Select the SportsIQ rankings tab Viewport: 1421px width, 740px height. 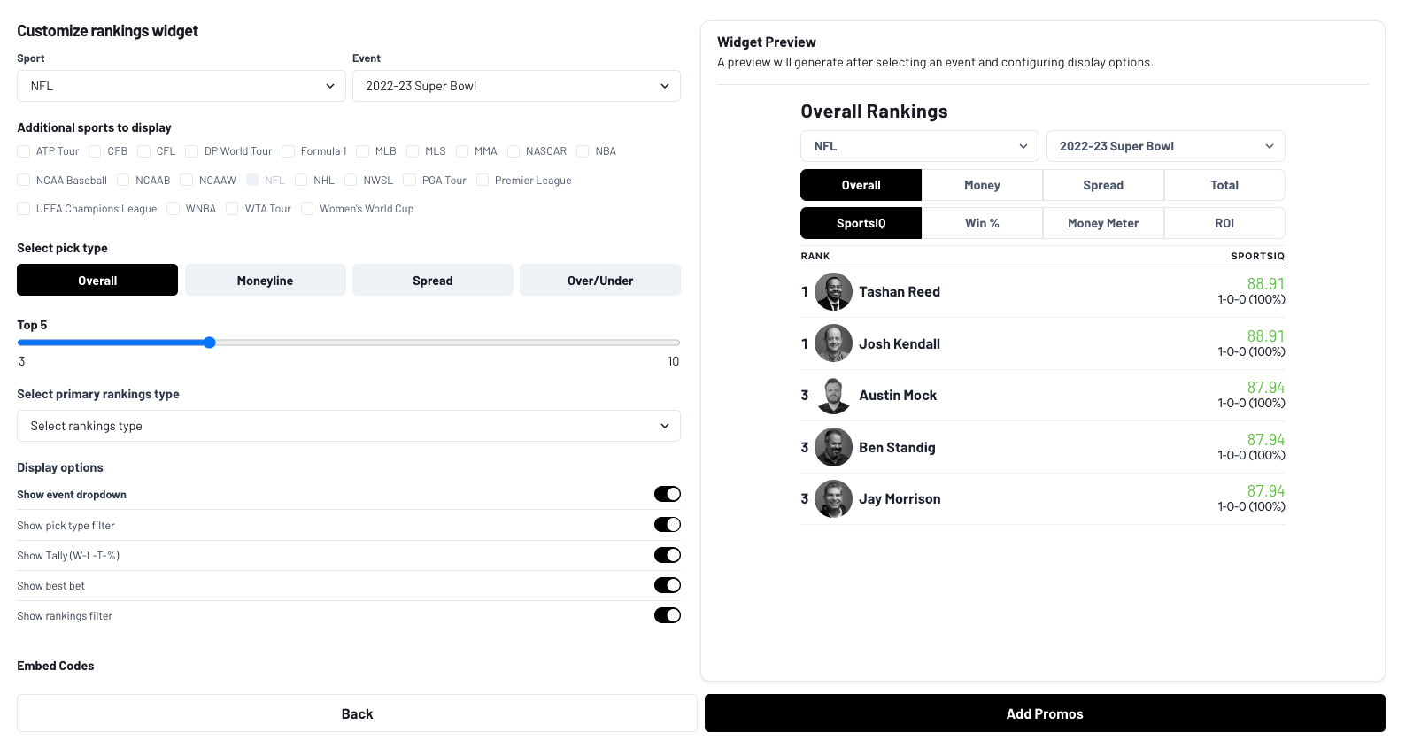[x=861, y=223]
